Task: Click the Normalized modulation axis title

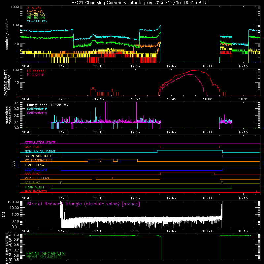Action: [8, 115]
